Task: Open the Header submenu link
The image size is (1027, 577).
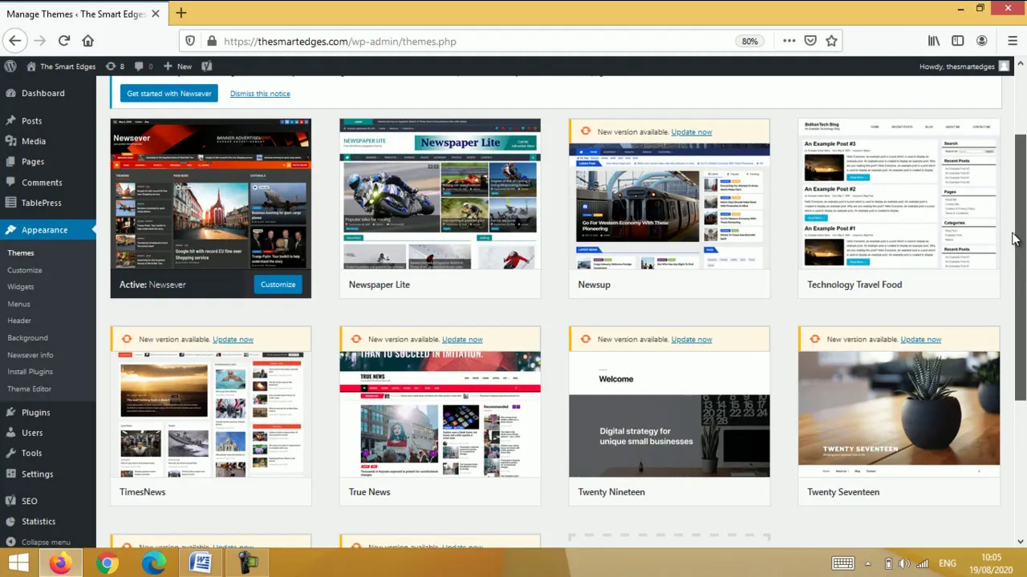Action: (19, 321)
